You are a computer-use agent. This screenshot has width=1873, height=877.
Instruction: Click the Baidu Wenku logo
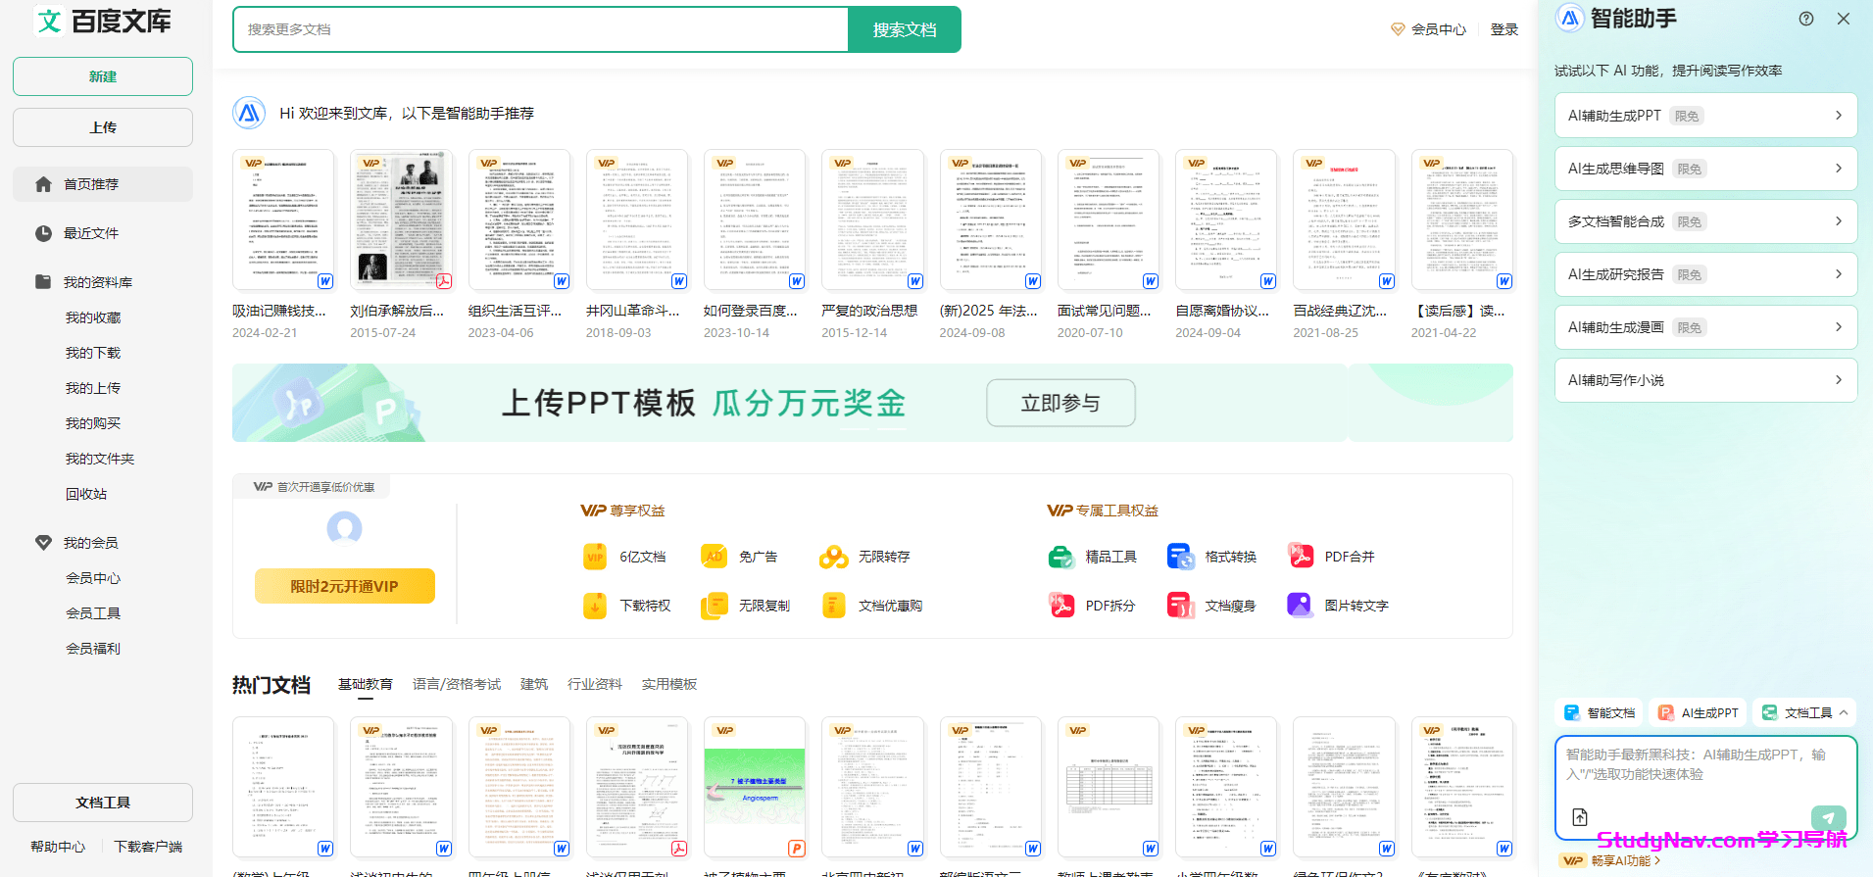coord(104,21)
